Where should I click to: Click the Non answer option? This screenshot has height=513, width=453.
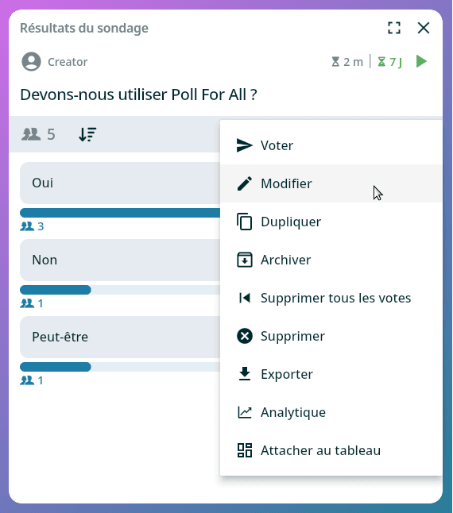pyautogui.click(x=120, y=260)
